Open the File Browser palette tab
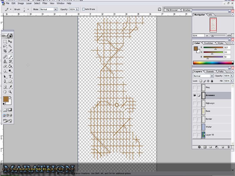Viewport: 235px width, 176px height. coord(172,10)
